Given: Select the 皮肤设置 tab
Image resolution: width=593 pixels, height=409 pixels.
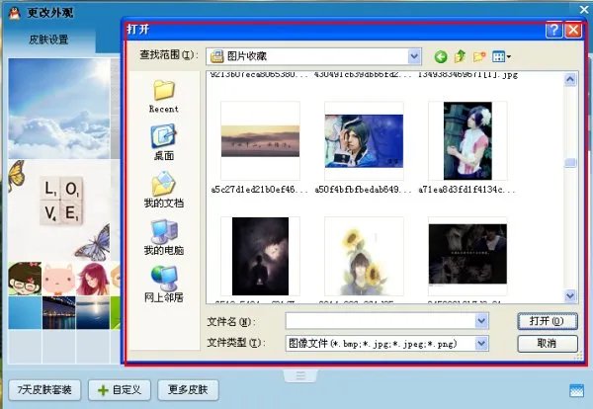Looking at the screenshot, I should coord(48,40).
